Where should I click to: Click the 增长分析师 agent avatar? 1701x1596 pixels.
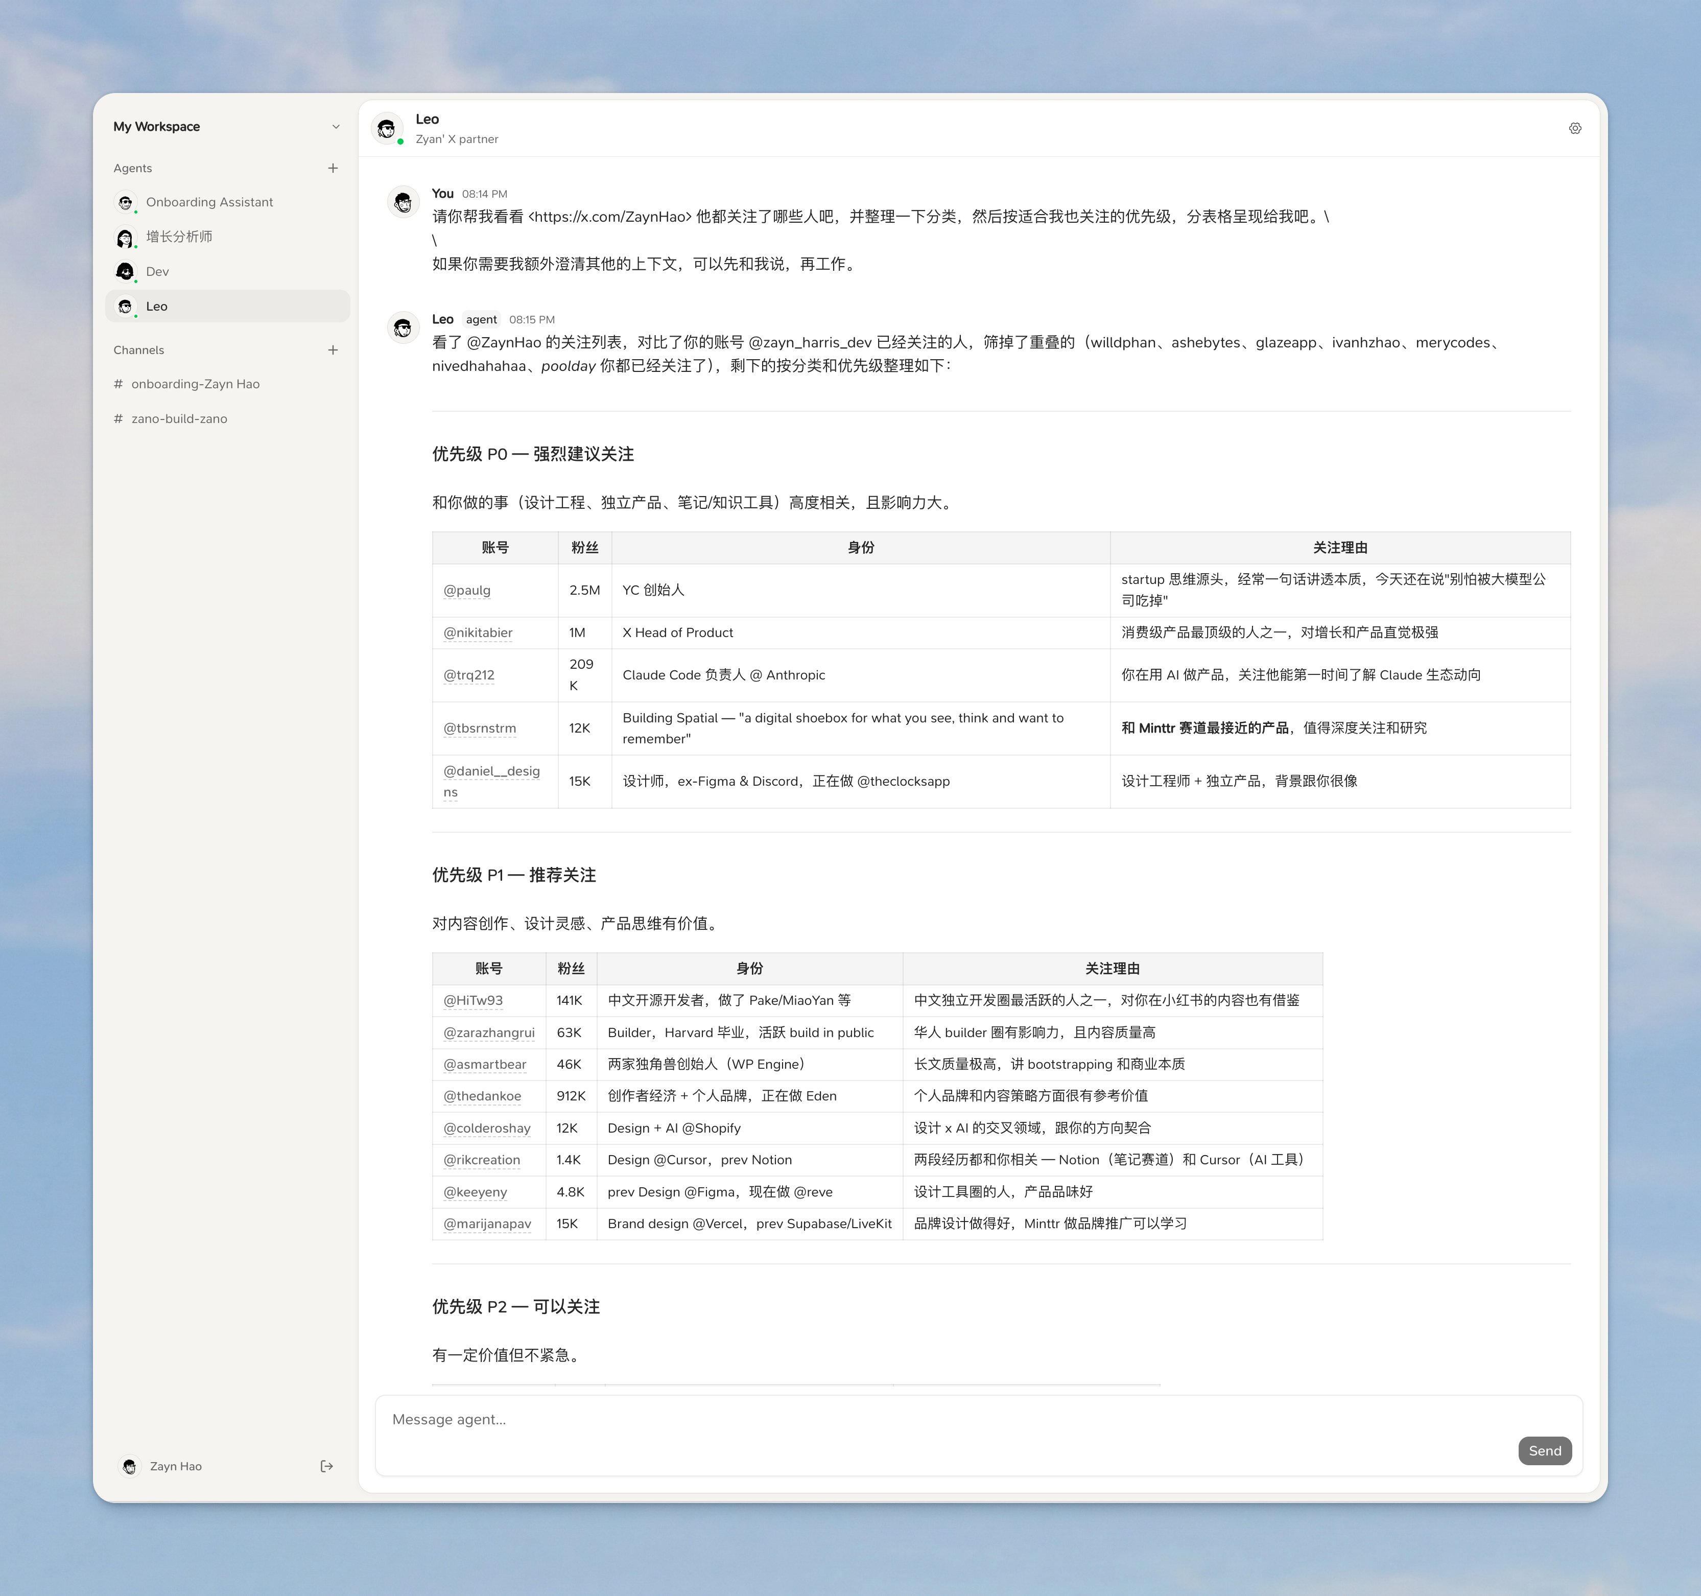coord(126,237)
